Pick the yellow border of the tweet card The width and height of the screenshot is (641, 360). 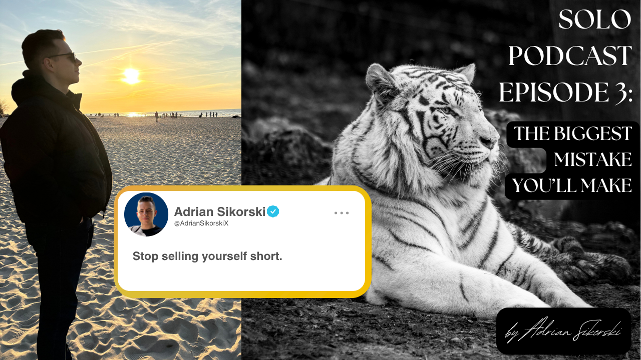click(x=243, y=189)
